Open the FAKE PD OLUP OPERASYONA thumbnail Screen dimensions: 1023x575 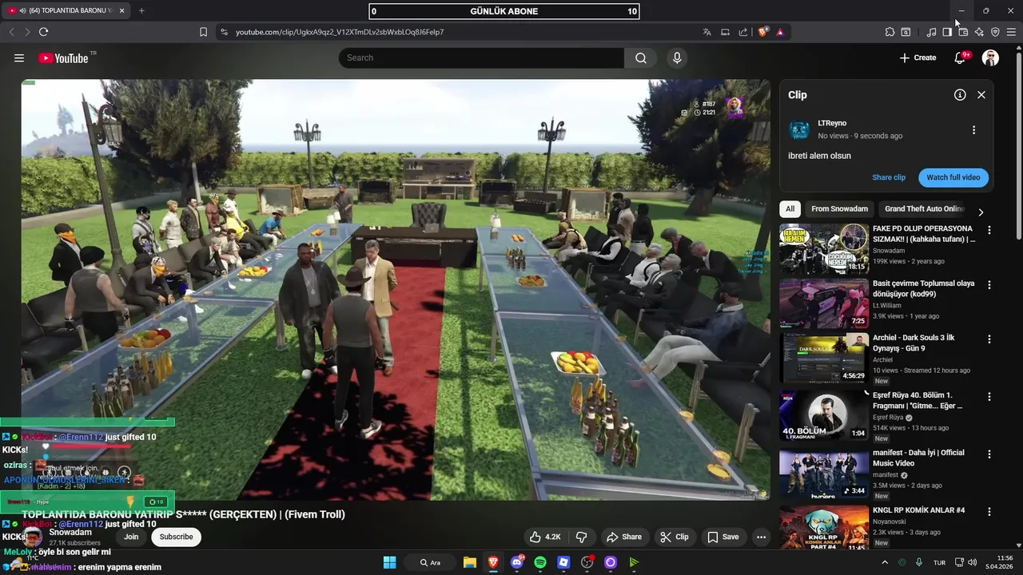[823, 248]
